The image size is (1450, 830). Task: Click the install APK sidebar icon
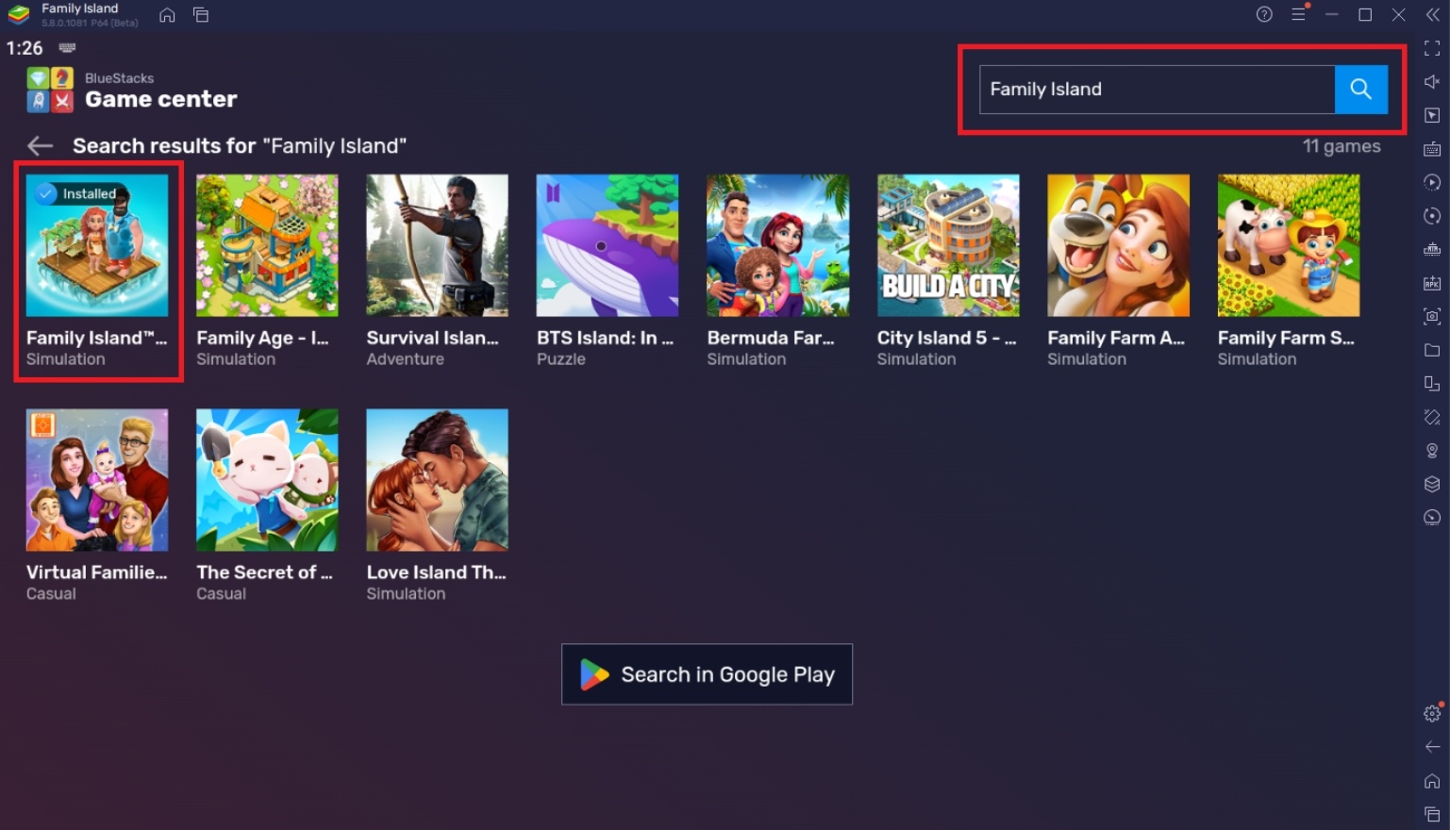tap(1432, 283)
